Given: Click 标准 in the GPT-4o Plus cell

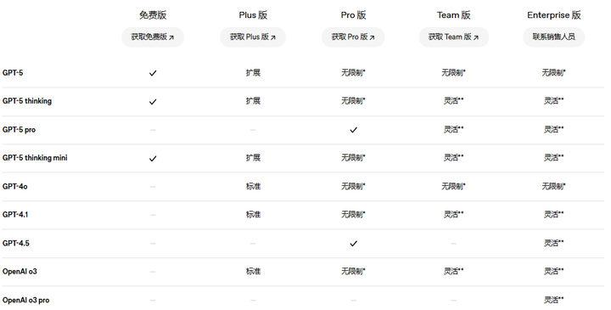Looking at the screenshot, I should 253,186.
